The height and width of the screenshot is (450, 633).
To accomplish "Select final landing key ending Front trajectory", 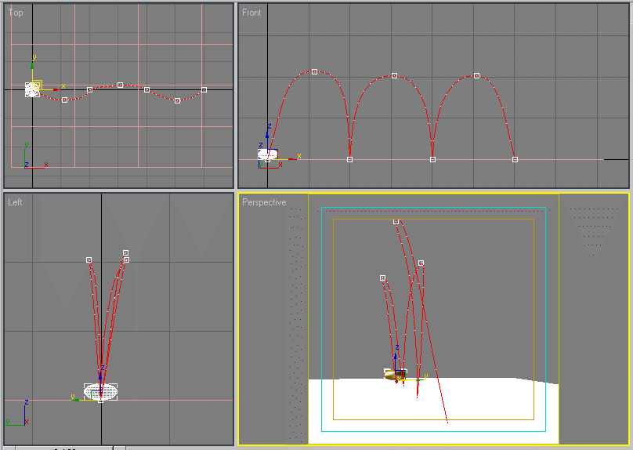I will (x=515, y=160).
